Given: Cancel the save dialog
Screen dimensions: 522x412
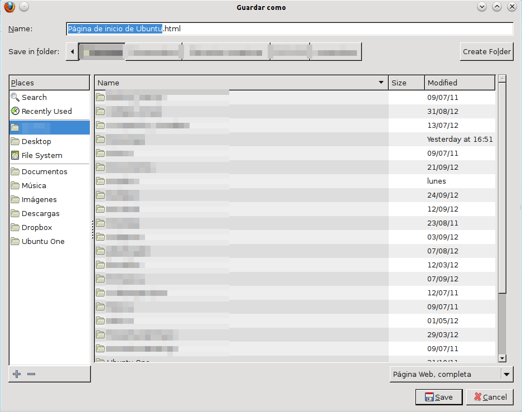Looking at the screenshot, I should 490,397.
